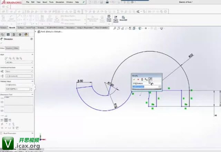Open the Window menu
This screenshot has width=221, height=152.
69,2
